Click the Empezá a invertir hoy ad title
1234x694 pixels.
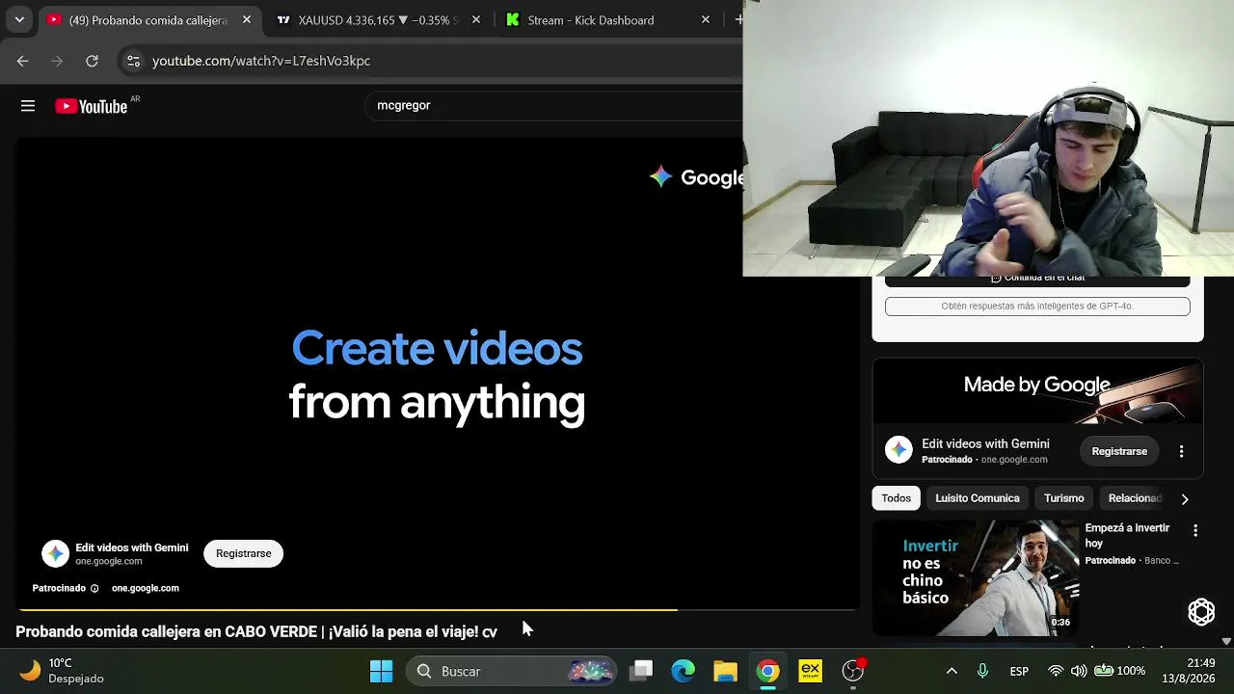(1127, 536)
